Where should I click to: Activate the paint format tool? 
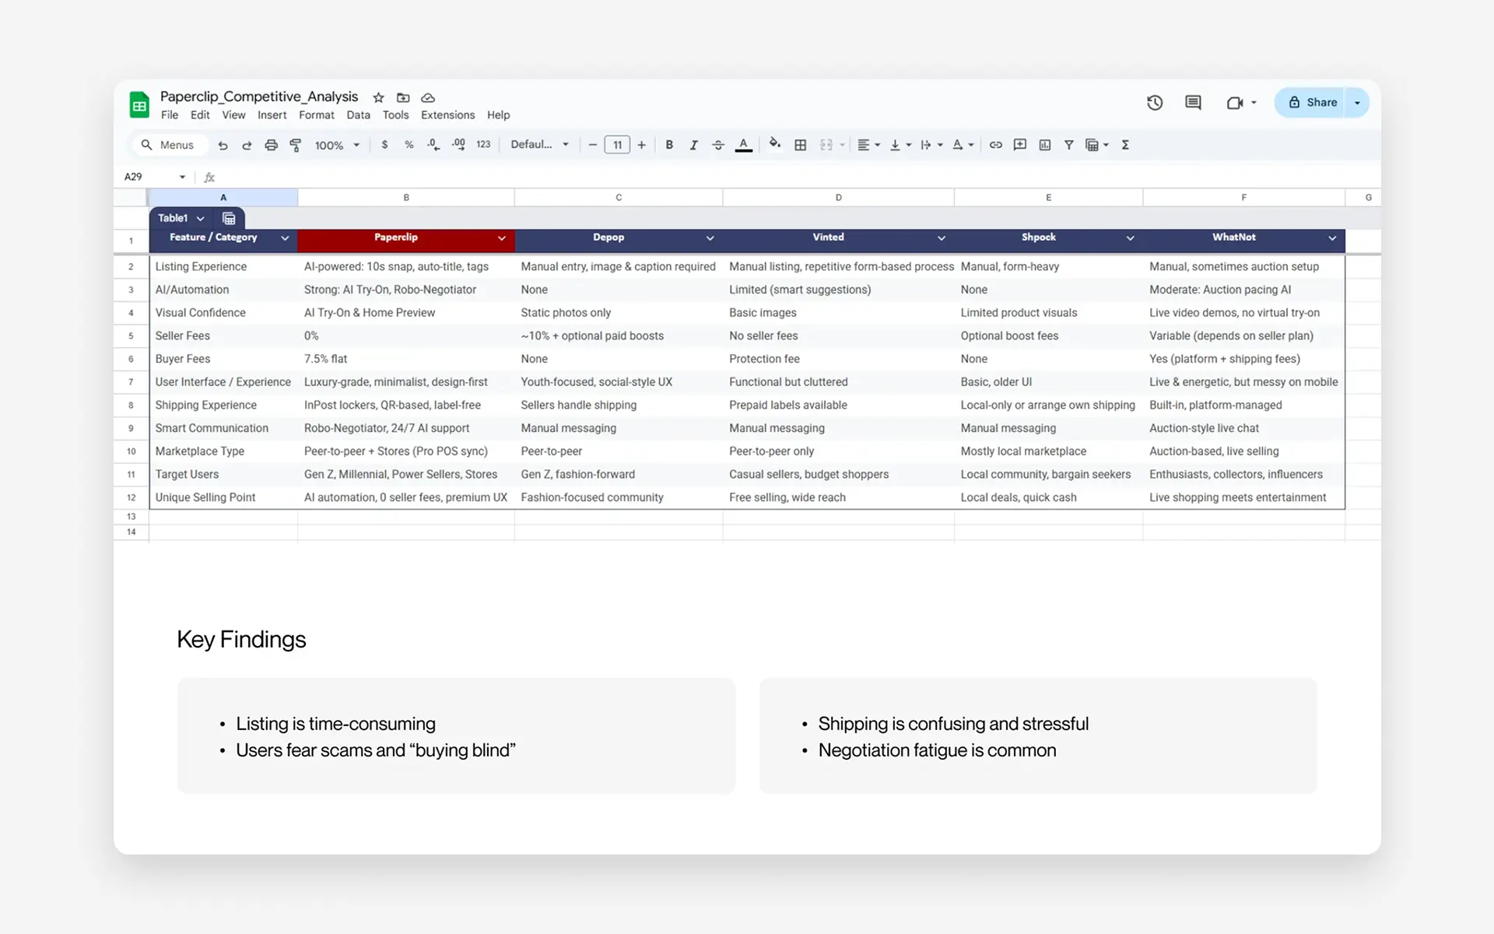click(x=295, y=145)
